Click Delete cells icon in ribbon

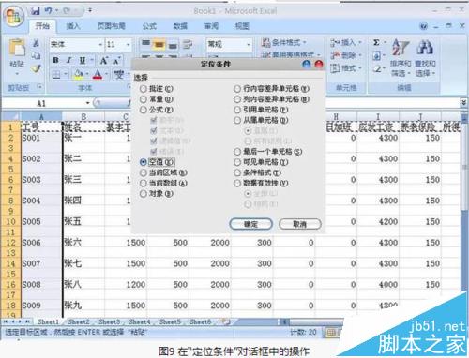(335, 55)
